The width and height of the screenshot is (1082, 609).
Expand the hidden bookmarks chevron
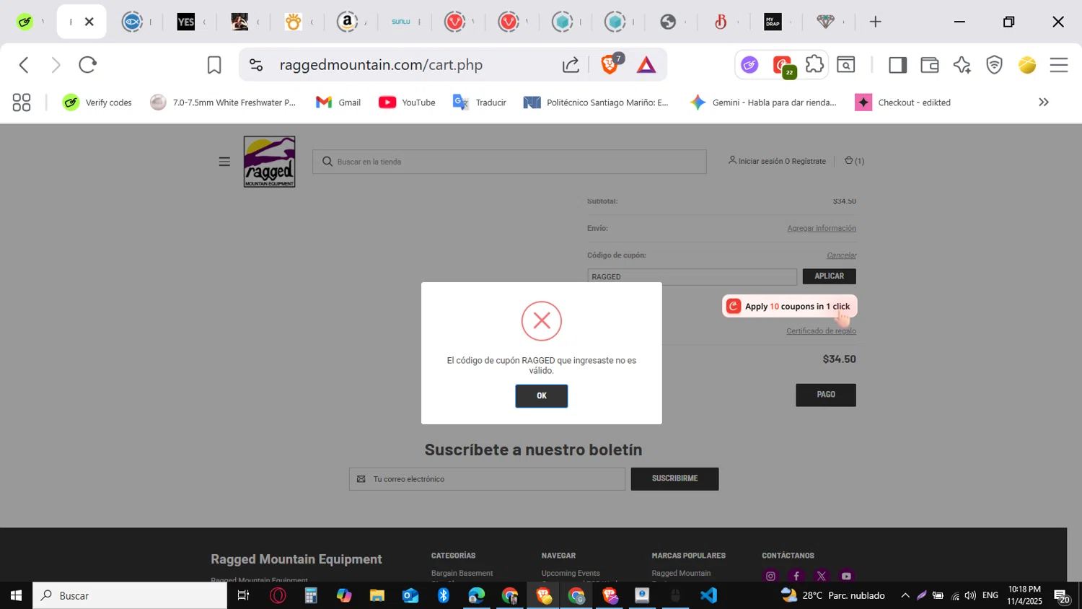tap(1043, 102)
